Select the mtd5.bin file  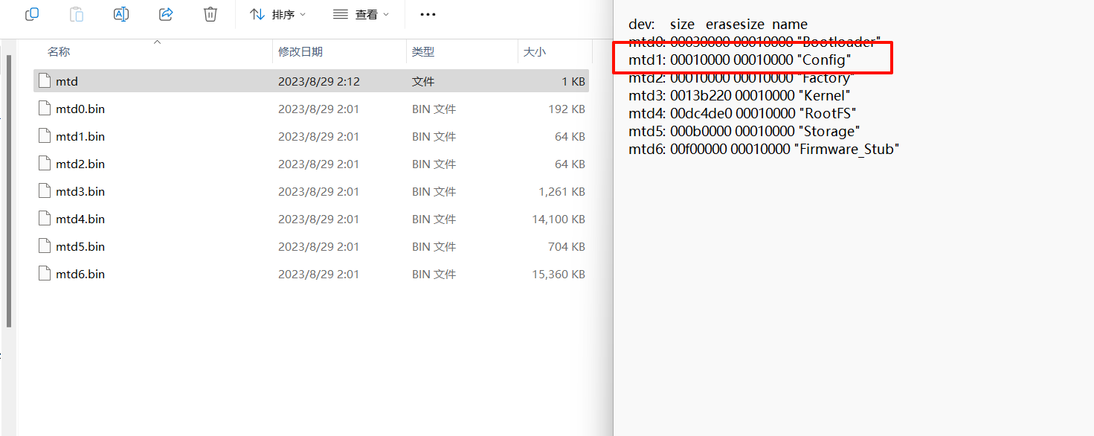click(311, 246)
